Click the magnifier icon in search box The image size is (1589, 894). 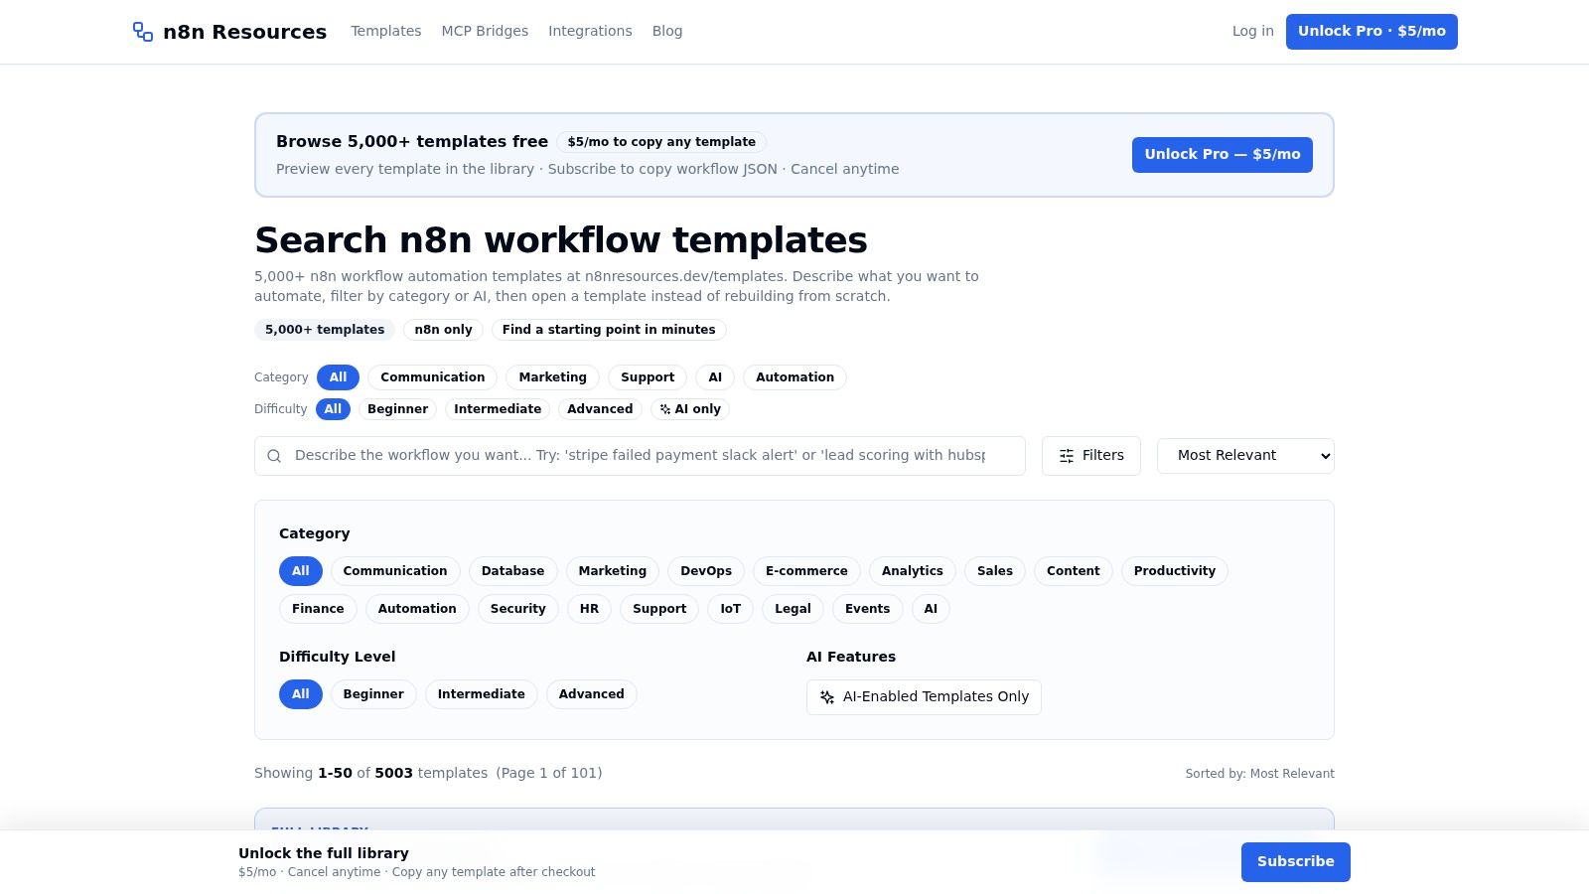tap(274, 456)
